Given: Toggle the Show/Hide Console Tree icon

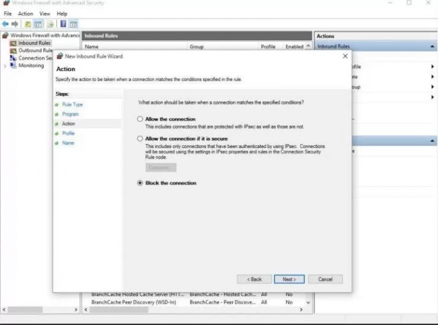Looking at the screenshot, I should [x=38, y=24].
